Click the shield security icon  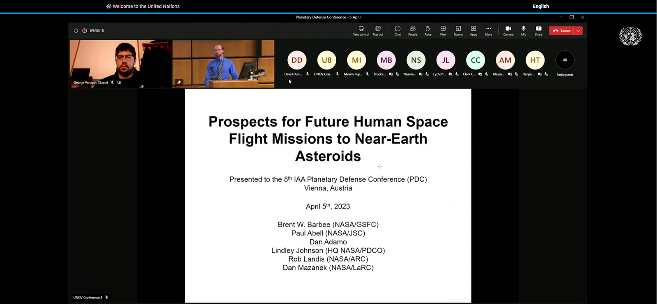point(76,31)
